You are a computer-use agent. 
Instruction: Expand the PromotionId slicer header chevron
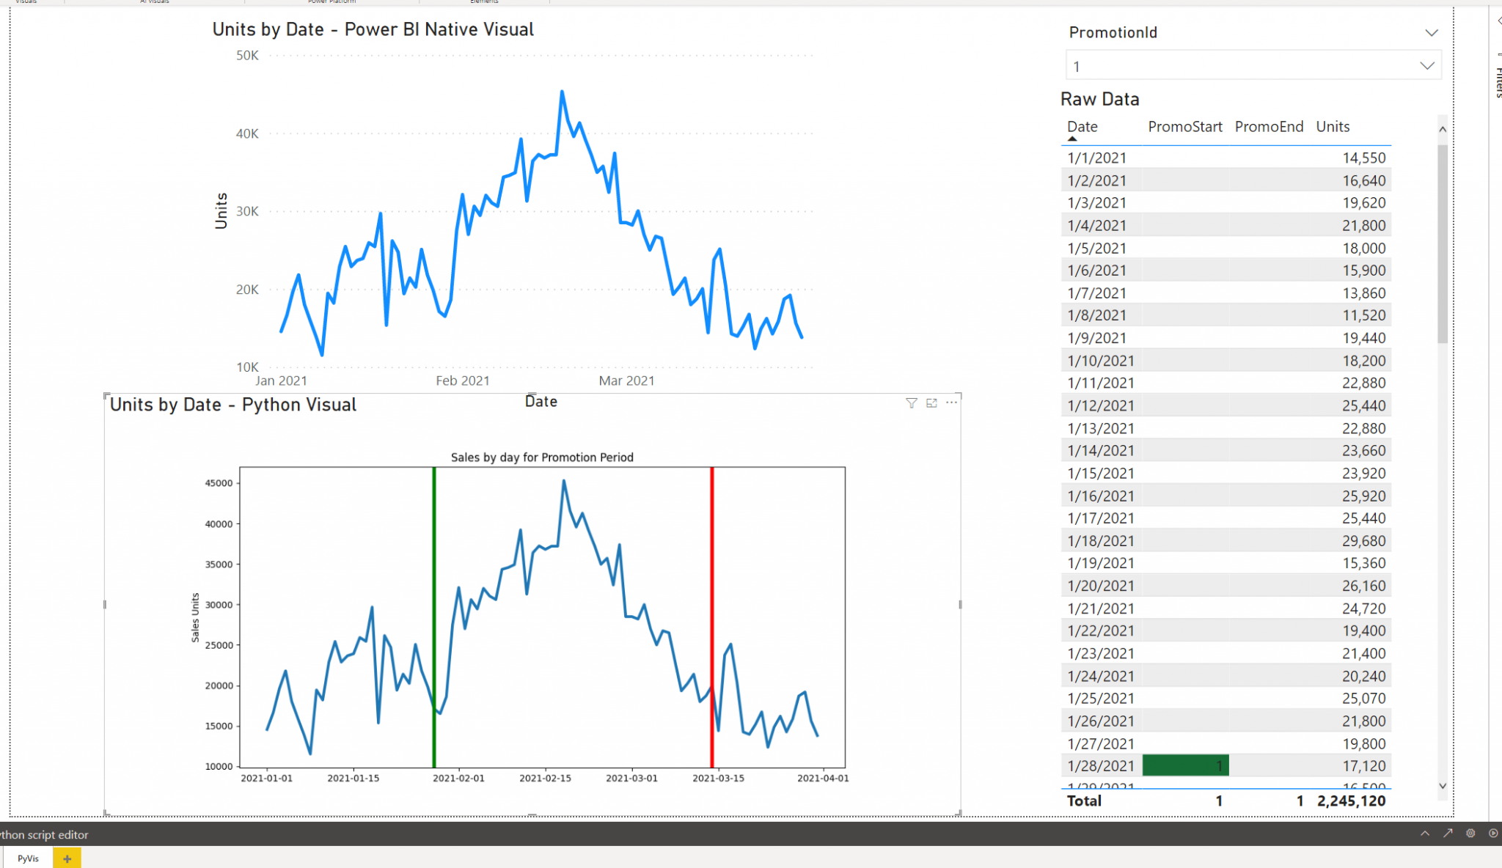click(1431, 32)
